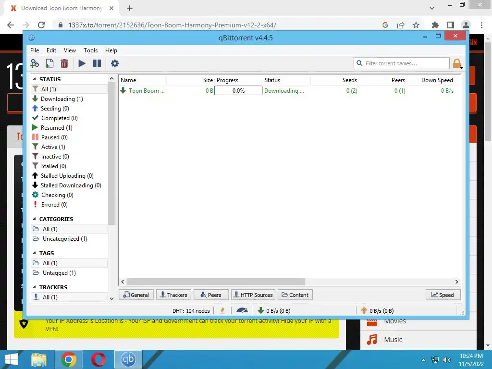Open the Edit menu
The width and height of the screenshot is (492, 369).
pyautogui.click(x=51, y=50)
